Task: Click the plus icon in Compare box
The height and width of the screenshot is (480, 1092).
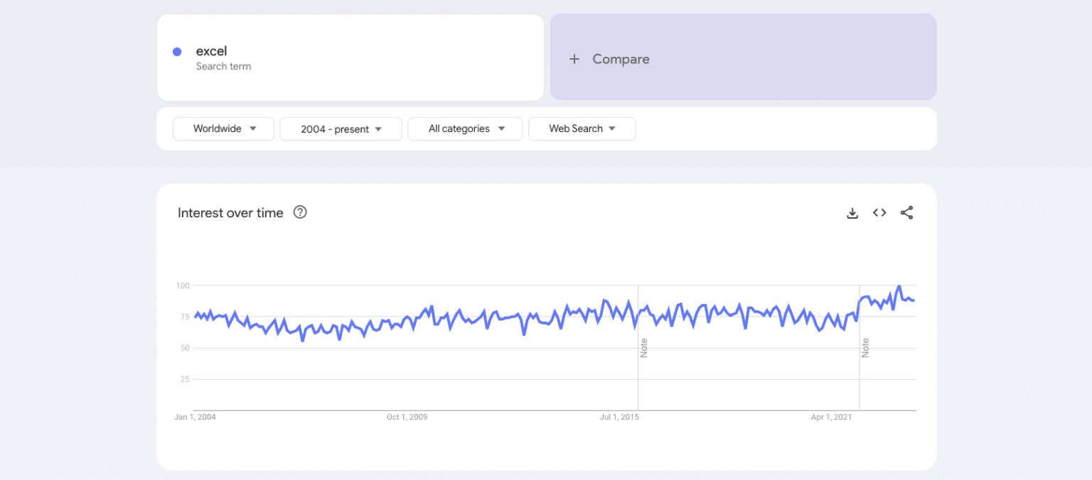Action: (x=574, y=60)
